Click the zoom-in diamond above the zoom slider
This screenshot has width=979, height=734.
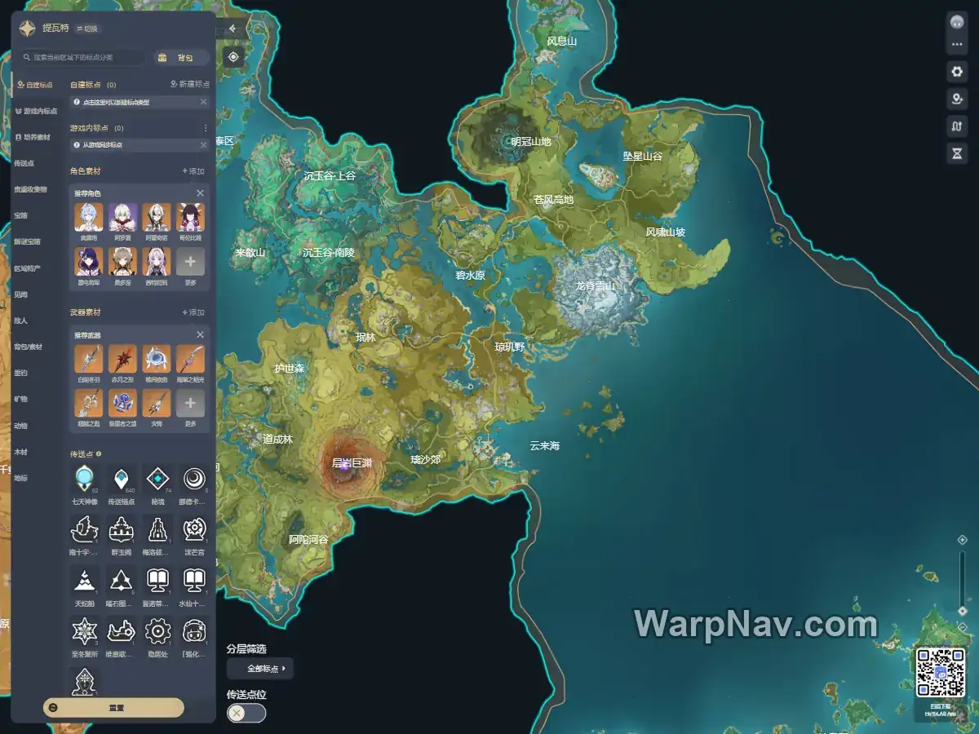(962, 540)
